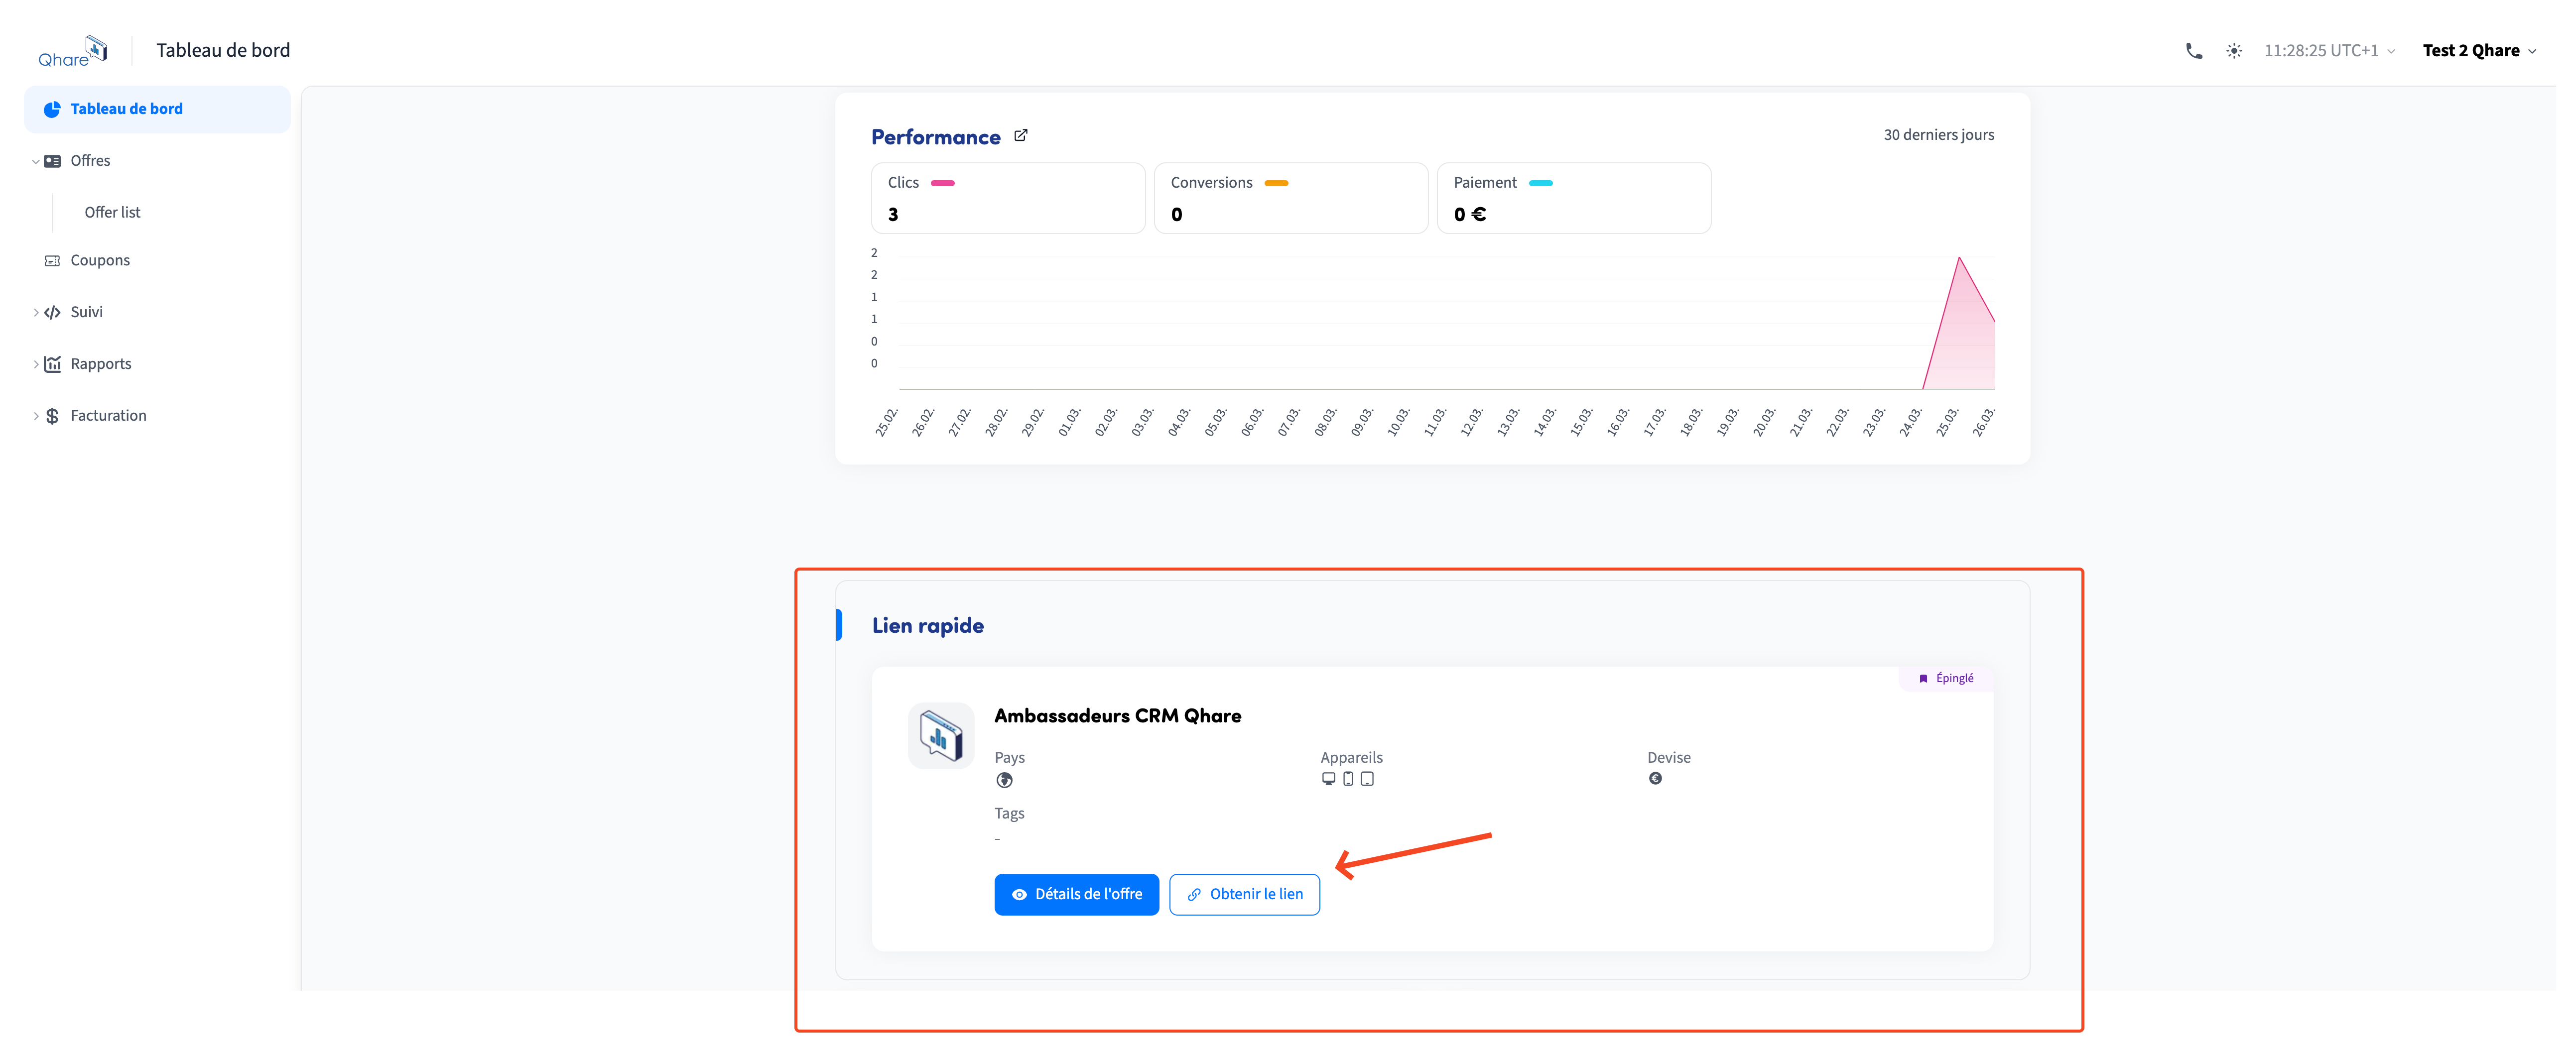Click the tablet device icon under Appareils
This screenshot has width=2576, height=1051.
[x=1367, y=779]
